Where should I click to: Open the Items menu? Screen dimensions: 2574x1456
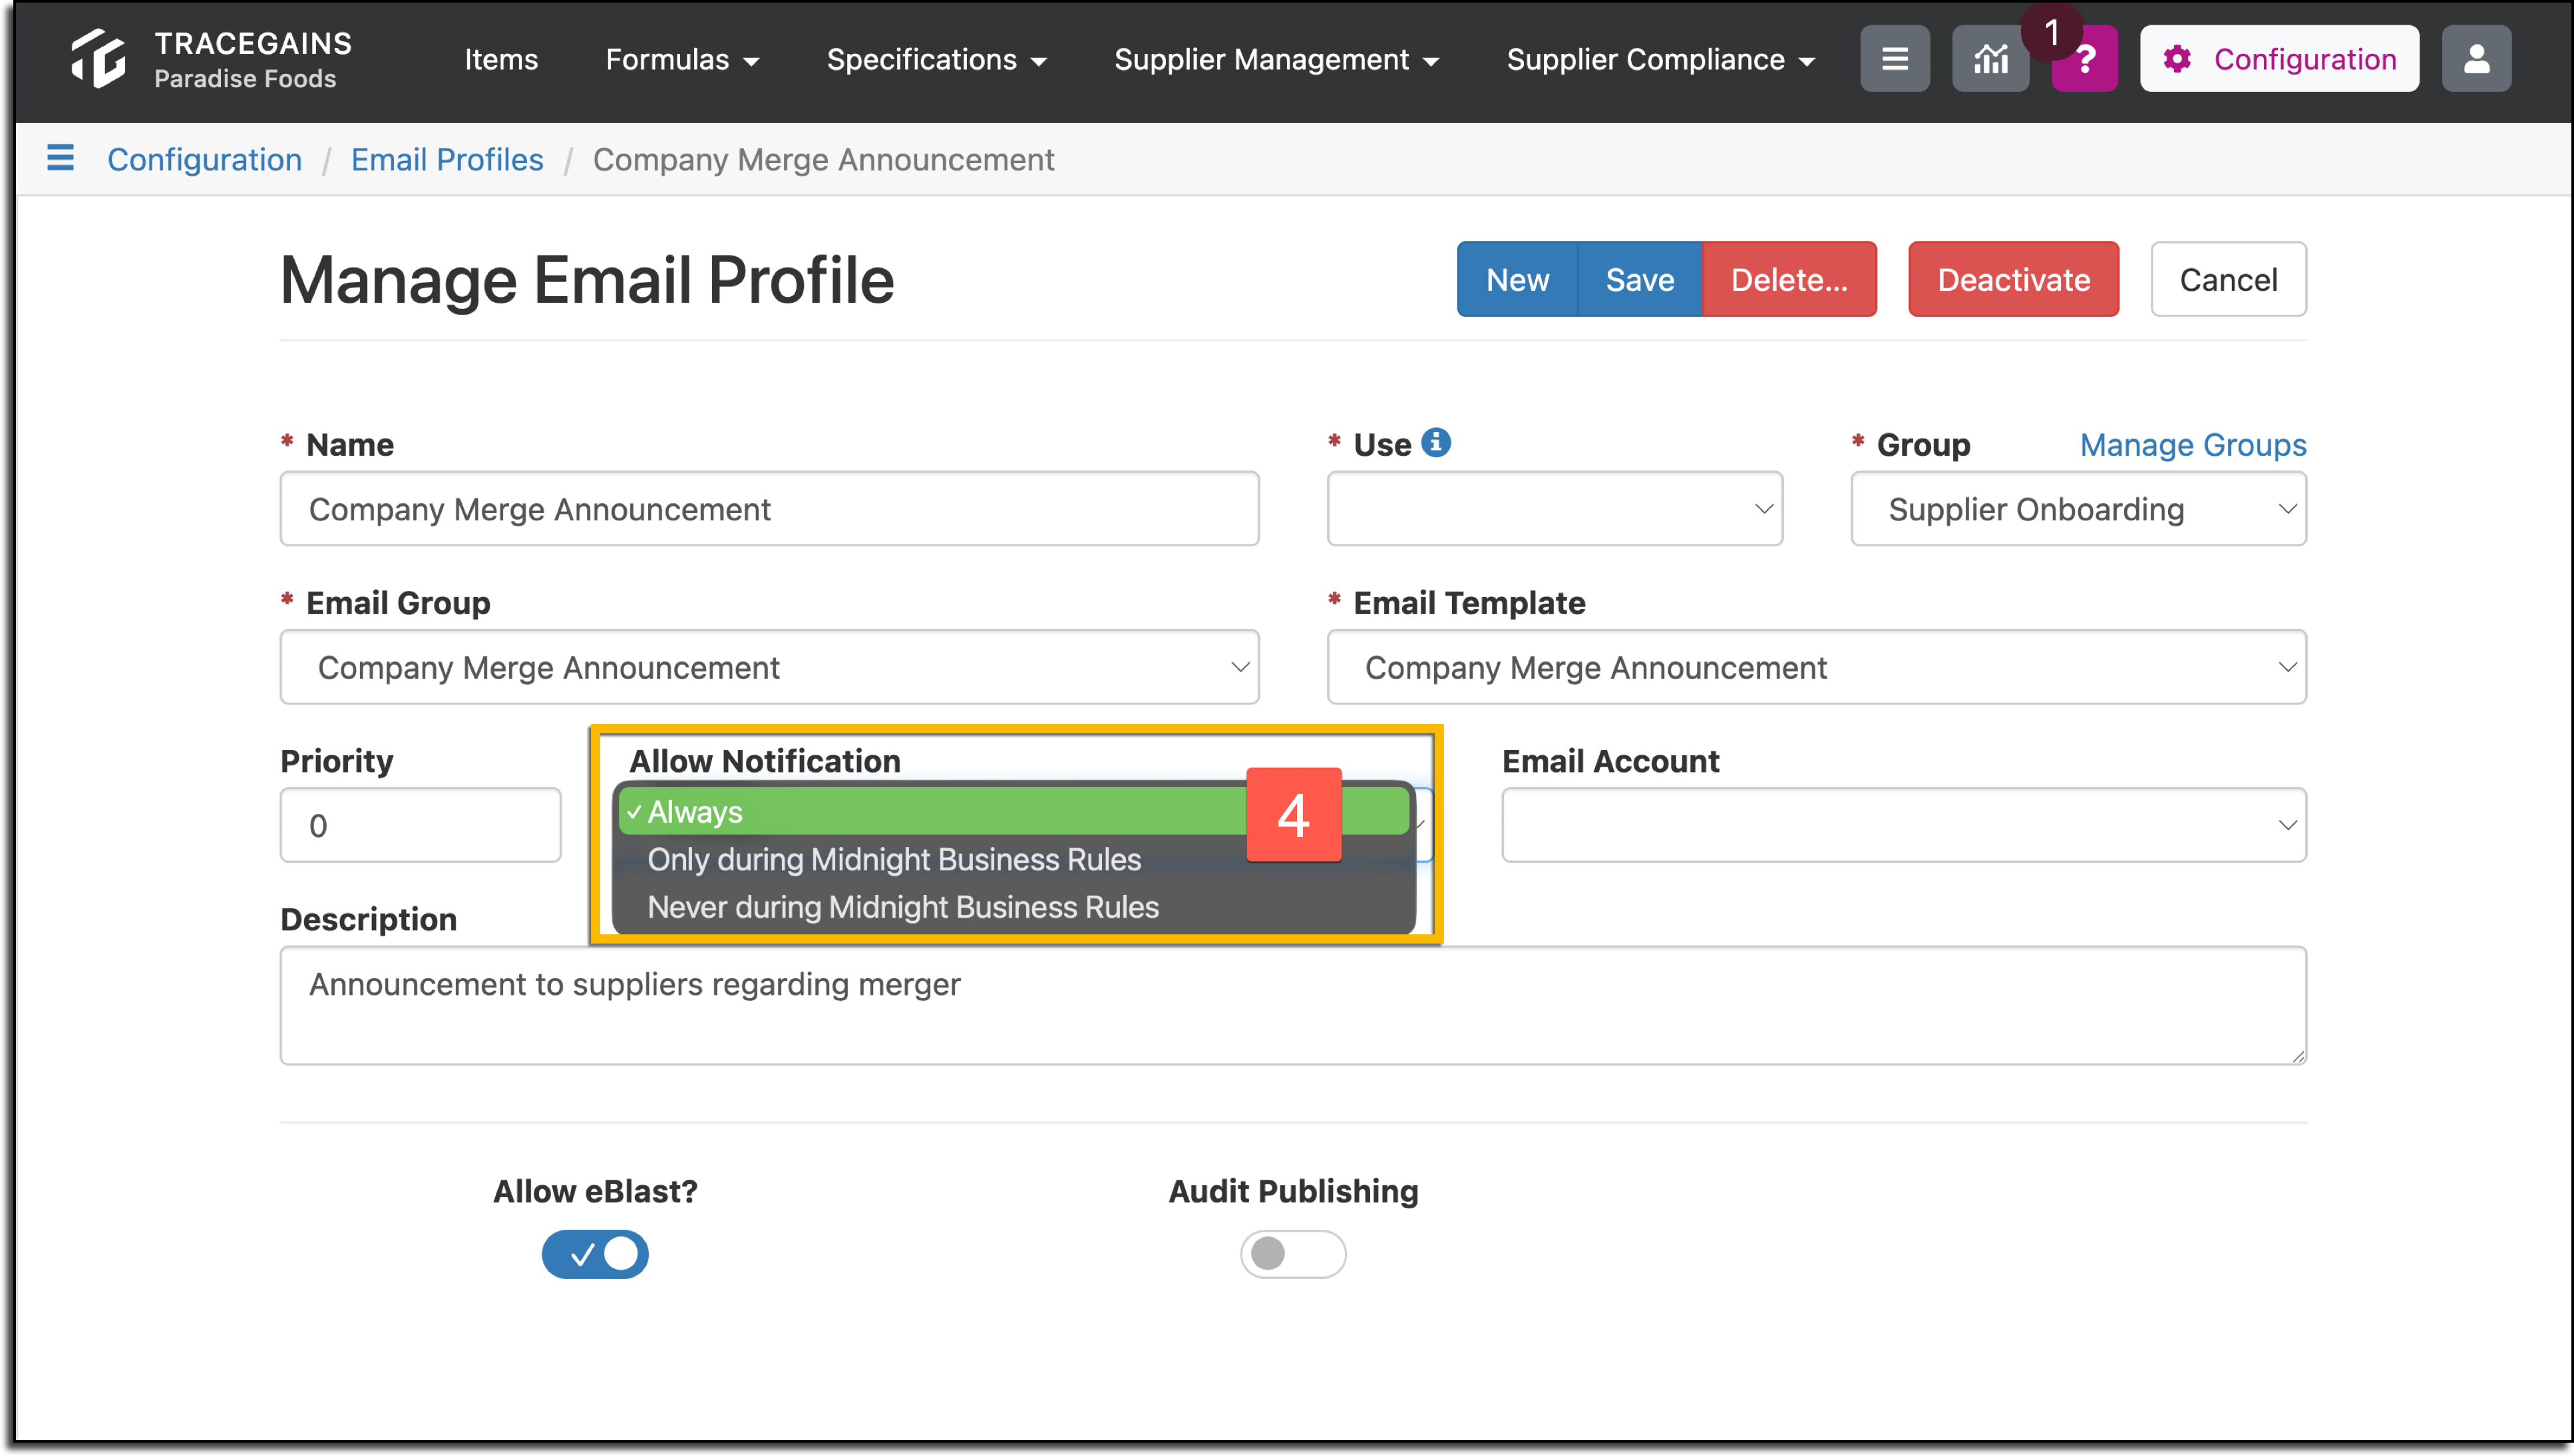tap(501, 59)
